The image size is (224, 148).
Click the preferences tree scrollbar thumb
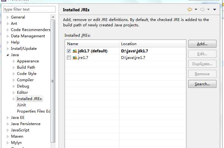[53, 81]
